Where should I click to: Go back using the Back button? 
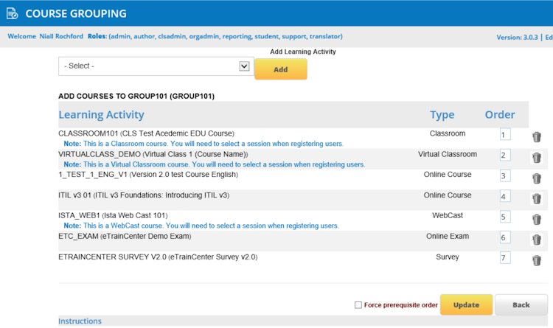(x=521, y=304)
